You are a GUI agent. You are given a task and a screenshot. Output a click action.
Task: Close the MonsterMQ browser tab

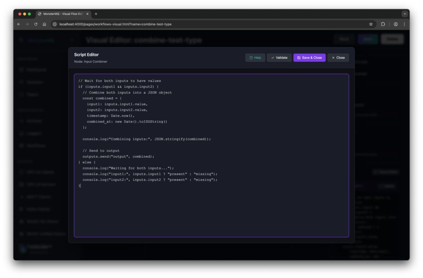click(87, 14)
